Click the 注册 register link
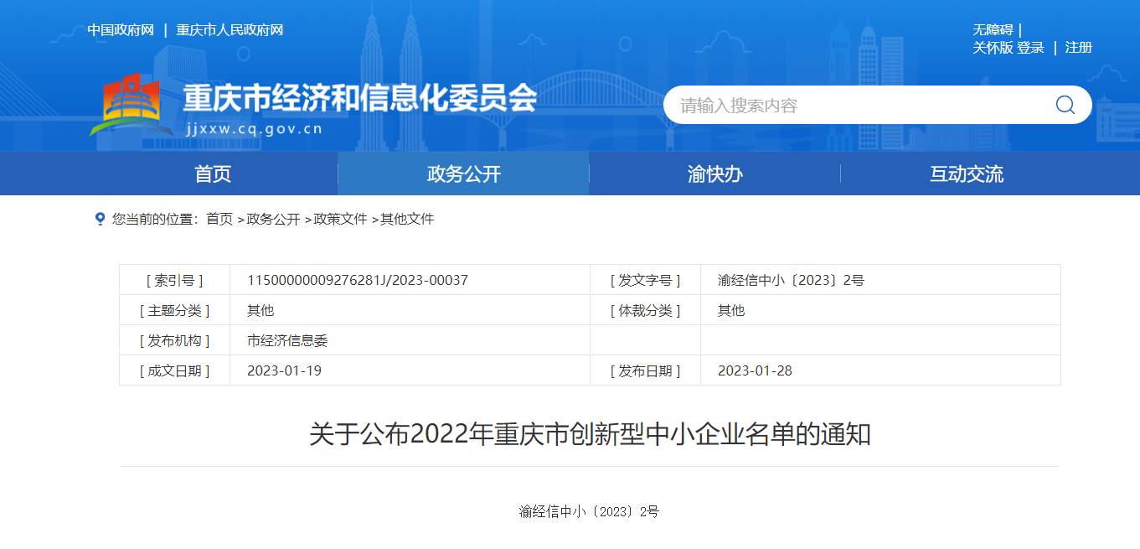This screenshot has height=549, width=1140. pyautogui.click(x=1079, y=48)
